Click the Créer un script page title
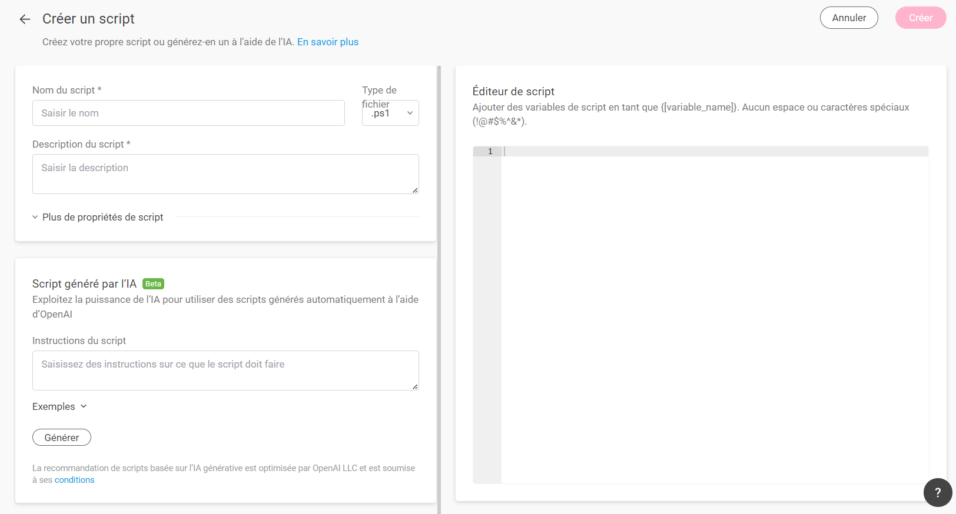Screen dimensions: 956x514 point(88,19)
